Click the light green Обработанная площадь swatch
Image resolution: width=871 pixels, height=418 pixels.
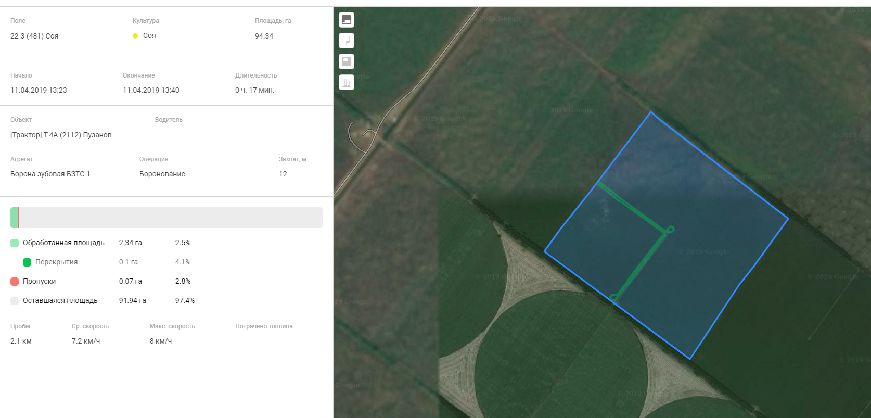(15, 243)
